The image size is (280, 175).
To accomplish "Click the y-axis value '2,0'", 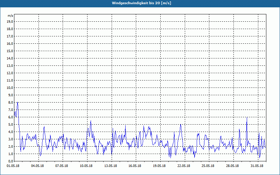I will 10,146.
